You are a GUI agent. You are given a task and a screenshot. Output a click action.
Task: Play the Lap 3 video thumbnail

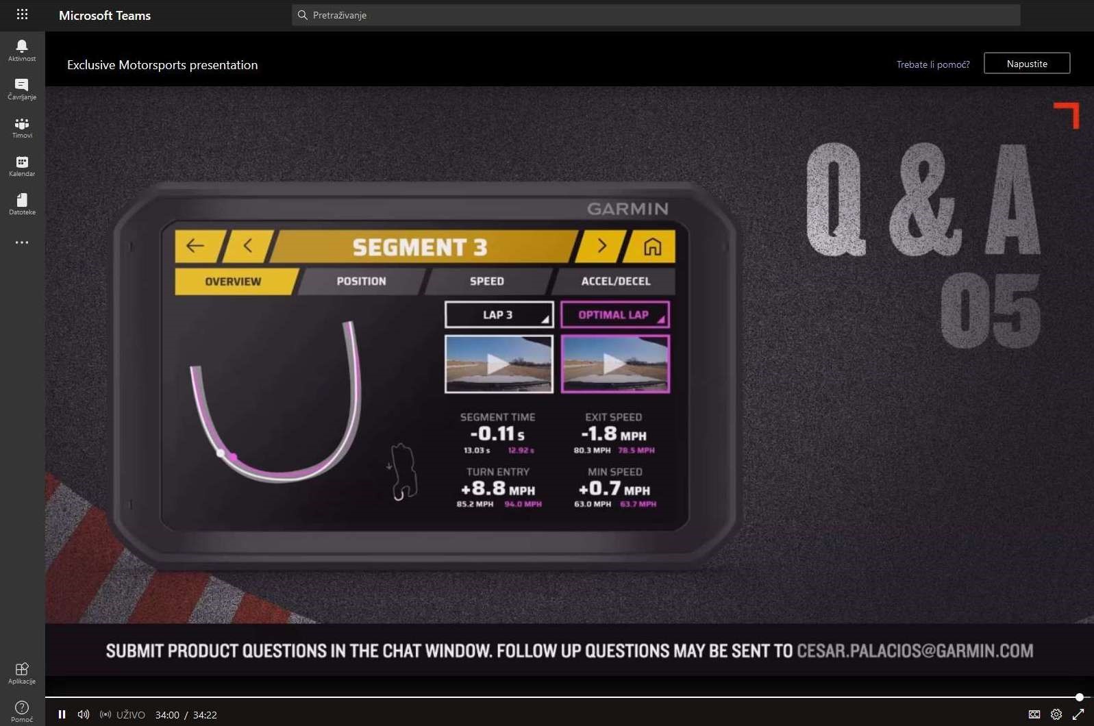(499, 364)
